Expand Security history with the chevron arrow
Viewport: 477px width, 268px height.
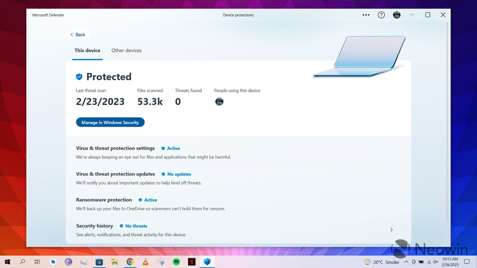[391, 230]
